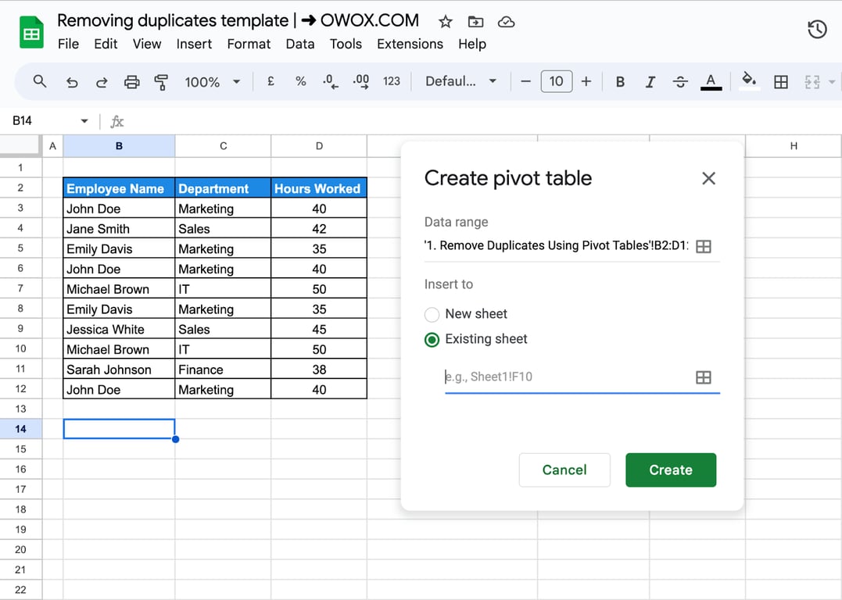The height and width of the screenshot is (600, 842).
Task: Close the Create pivot table dialog
Action: [x=709, y=178]
